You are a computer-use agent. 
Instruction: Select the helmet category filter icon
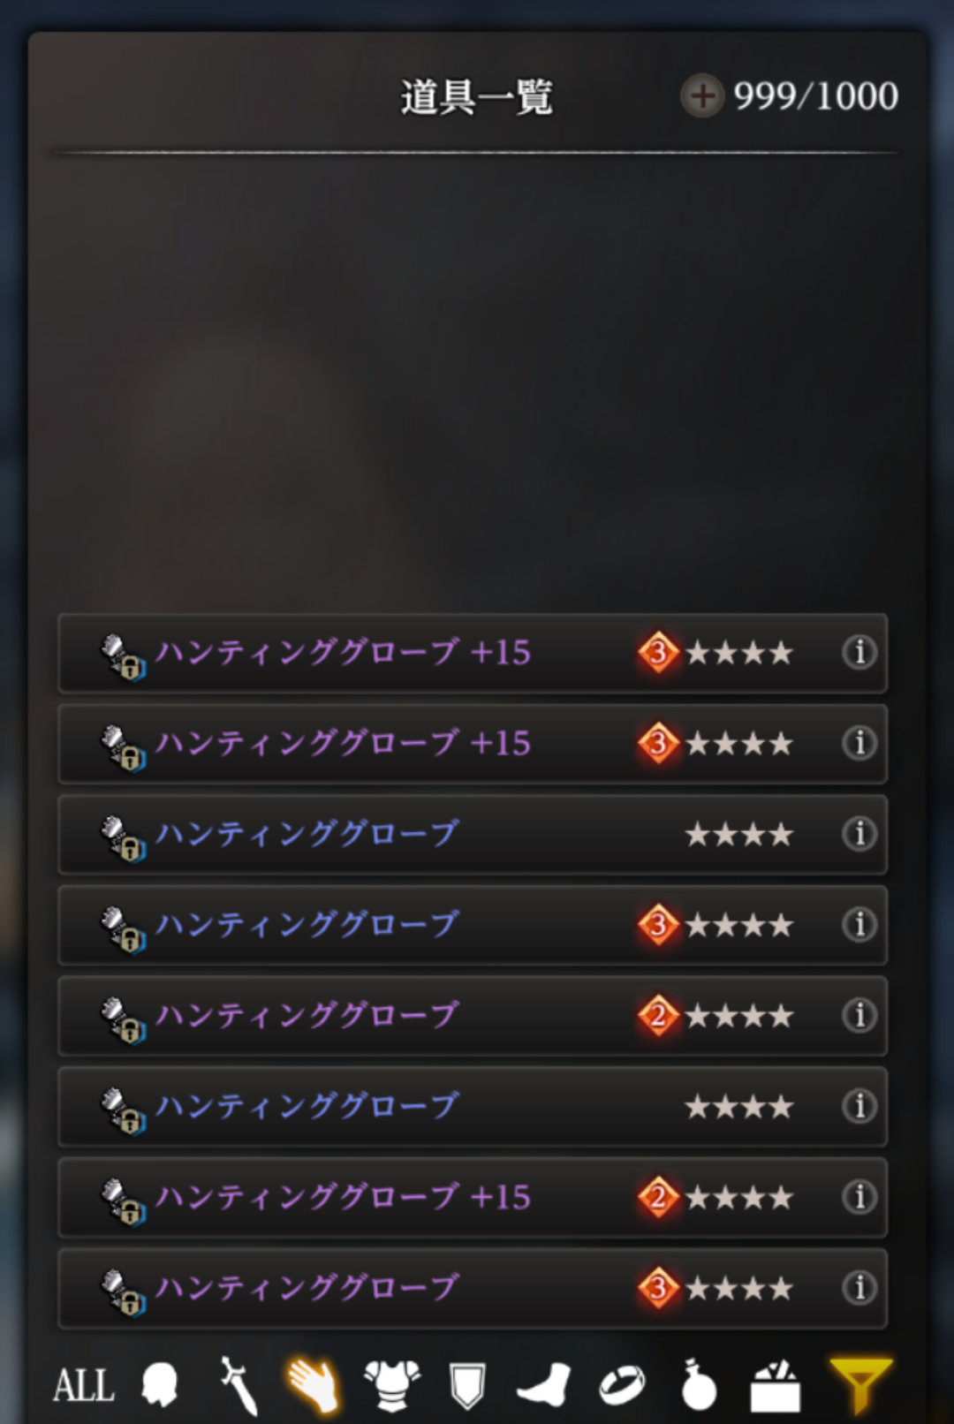(x=160, y=1383)
